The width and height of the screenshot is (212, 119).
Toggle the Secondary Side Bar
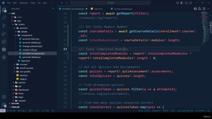190,3
